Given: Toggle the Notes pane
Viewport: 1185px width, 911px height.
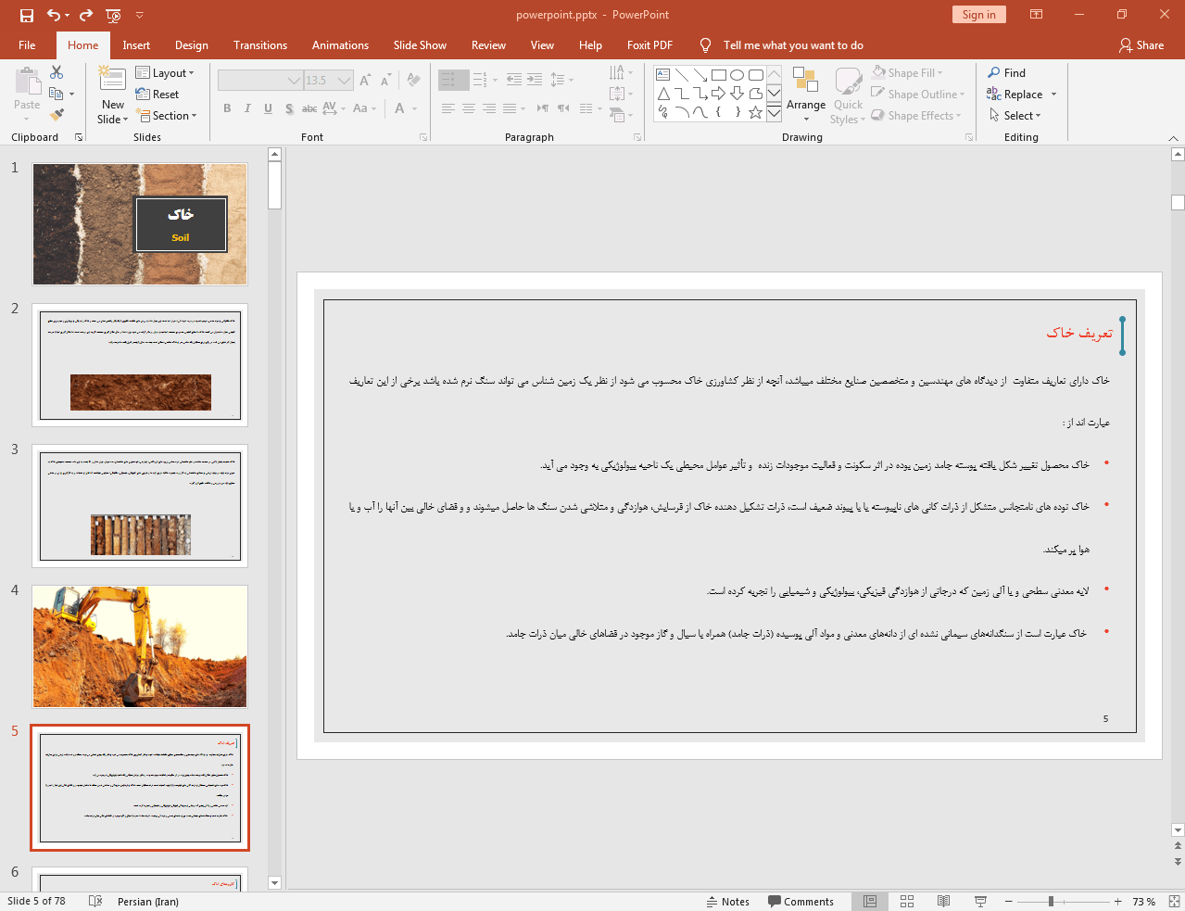Looking at the screenshot, I should pyautogui.click(x=727, y=901).
